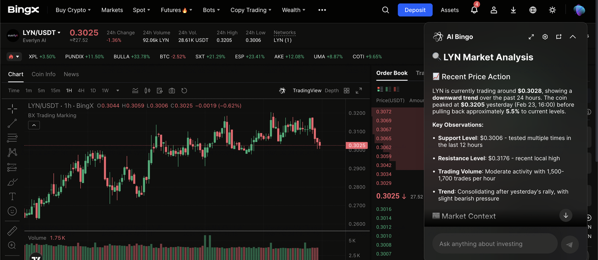The height and width of the screenshot is (260, 598).
Task: Expand the LYN/USDT pair selector
Action: click(59, 33)
